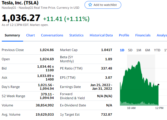Click the 52 Week Range label
This screenshot has width=167, height=120.
(13, 96)
